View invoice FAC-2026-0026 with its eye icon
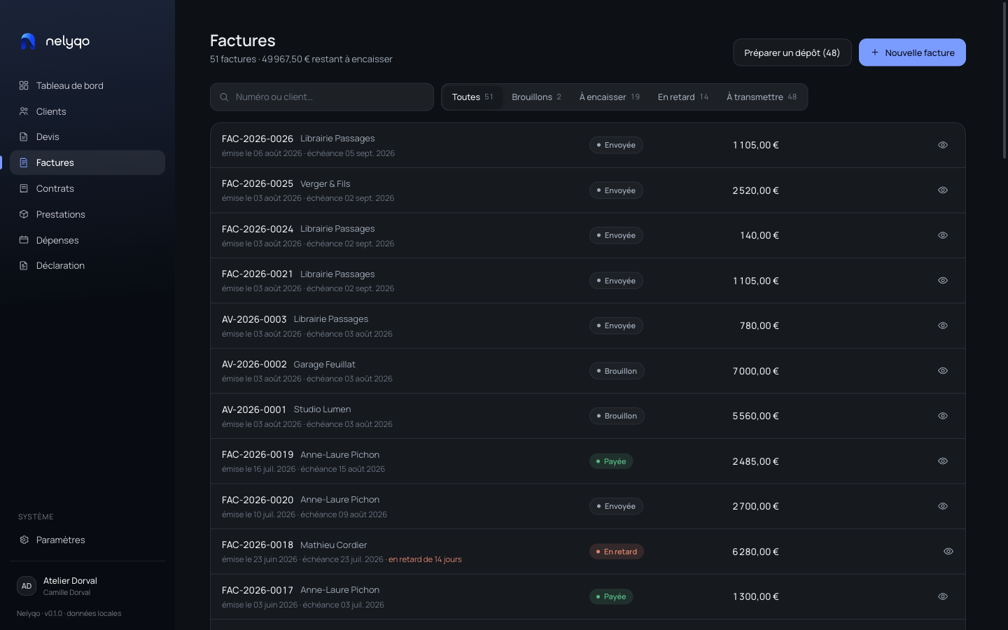Screen dimensions: 1008x630 click(x=943, y=145)
